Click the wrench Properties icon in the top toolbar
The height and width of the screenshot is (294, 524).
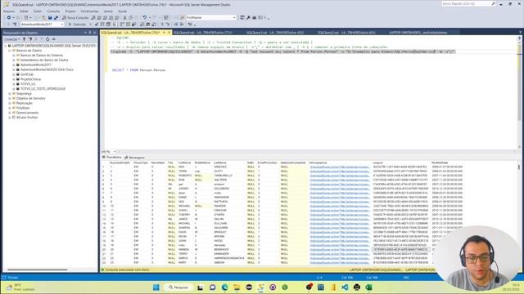tap(248, 18)
